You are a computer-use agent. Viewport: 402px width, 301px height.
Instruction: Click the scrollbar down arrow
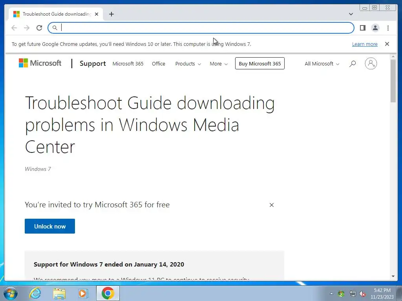pyautogui.click(x=393, y=276)
